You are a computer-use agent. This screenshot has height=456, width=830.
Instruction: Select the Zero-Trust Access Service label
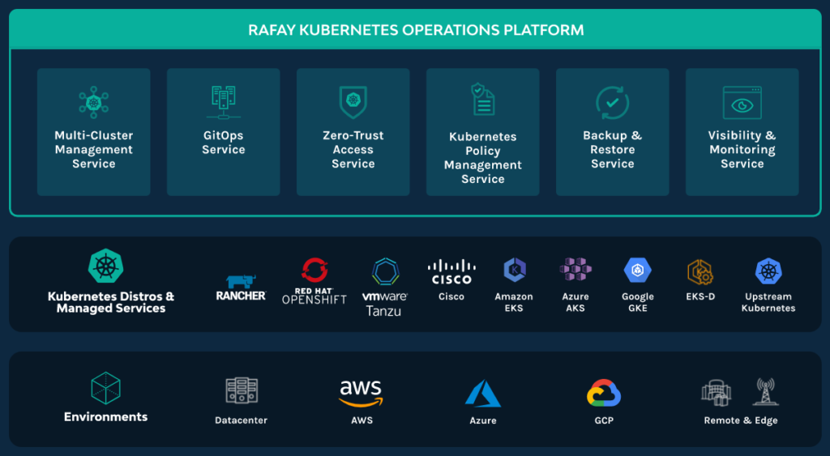pyautogui.click(x=353, y=150)
